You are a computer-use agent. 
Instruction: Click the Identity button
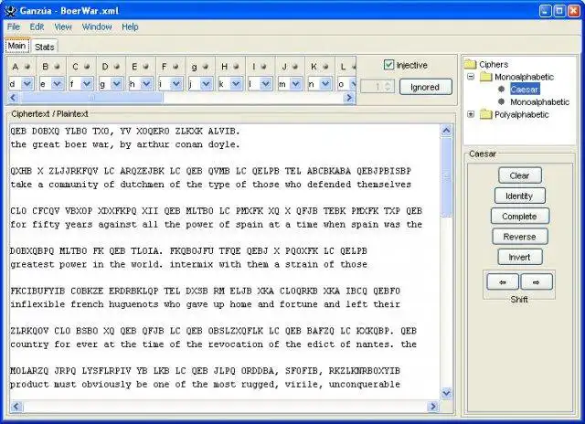(519, 196)
